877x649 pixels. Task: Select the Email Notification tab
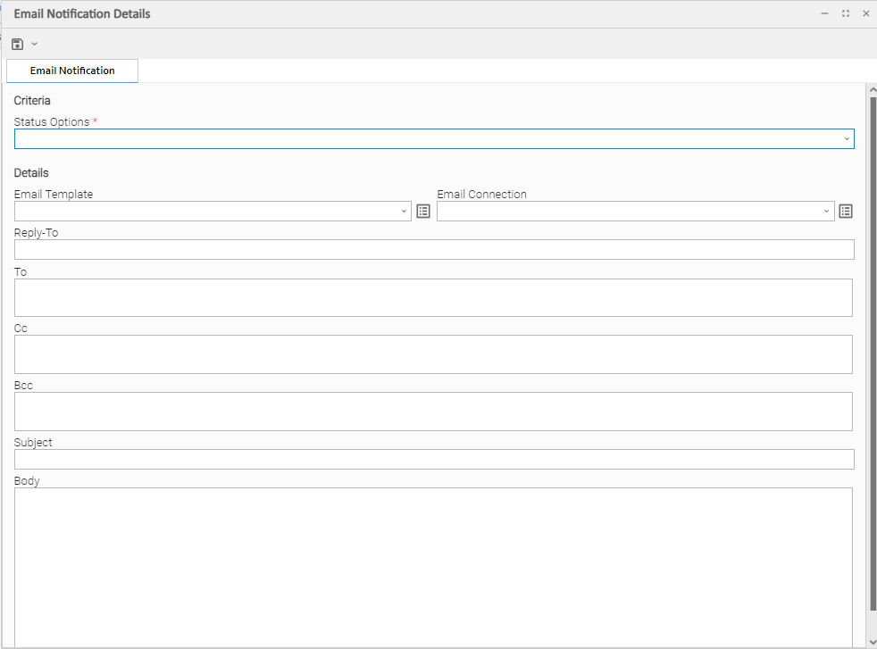pos(72,71)
